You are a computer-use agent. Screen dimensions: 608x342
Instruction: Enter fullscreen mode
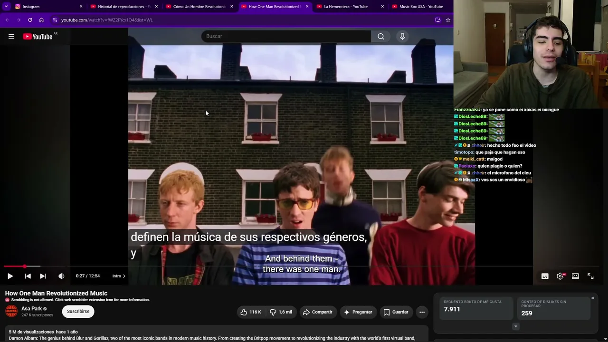coord(590,276)
